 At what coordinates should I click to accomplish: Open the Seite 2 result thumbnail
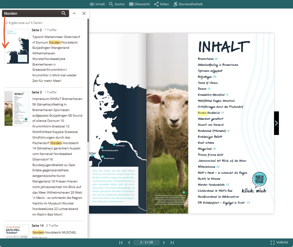pyautogui.click(x=17, y=46)
